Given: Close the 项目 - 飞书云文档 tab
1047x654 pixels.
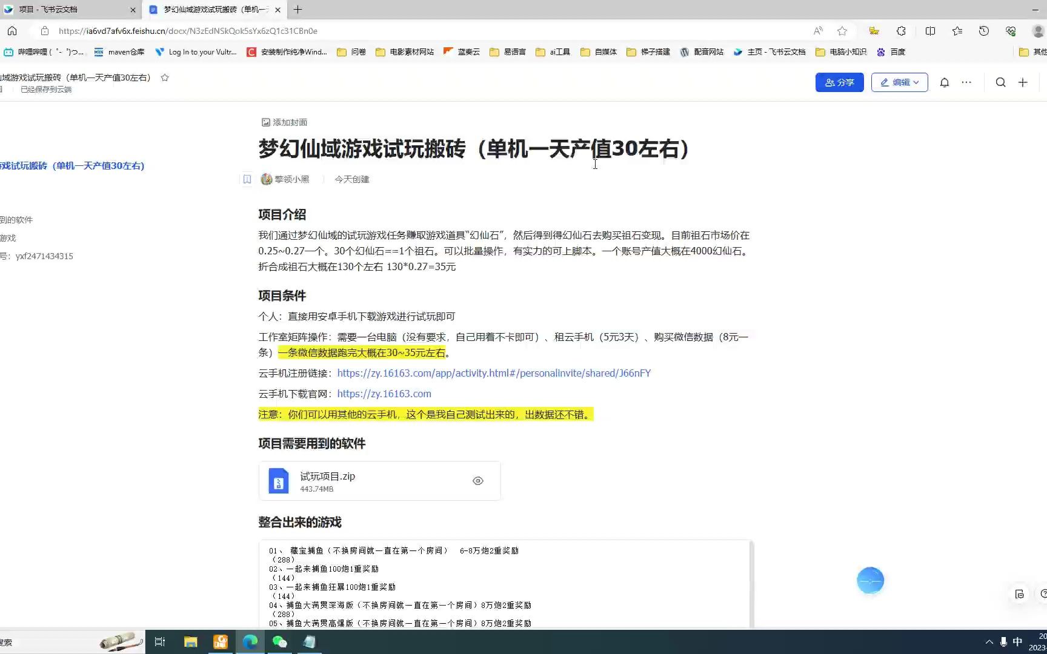Looking at the screenshot, I should point(133,10).
